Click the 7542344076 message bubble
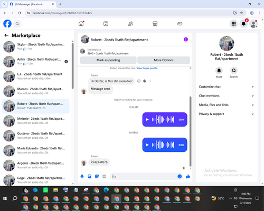The width and height of the screenshot is (264, 211). [99, 162]
